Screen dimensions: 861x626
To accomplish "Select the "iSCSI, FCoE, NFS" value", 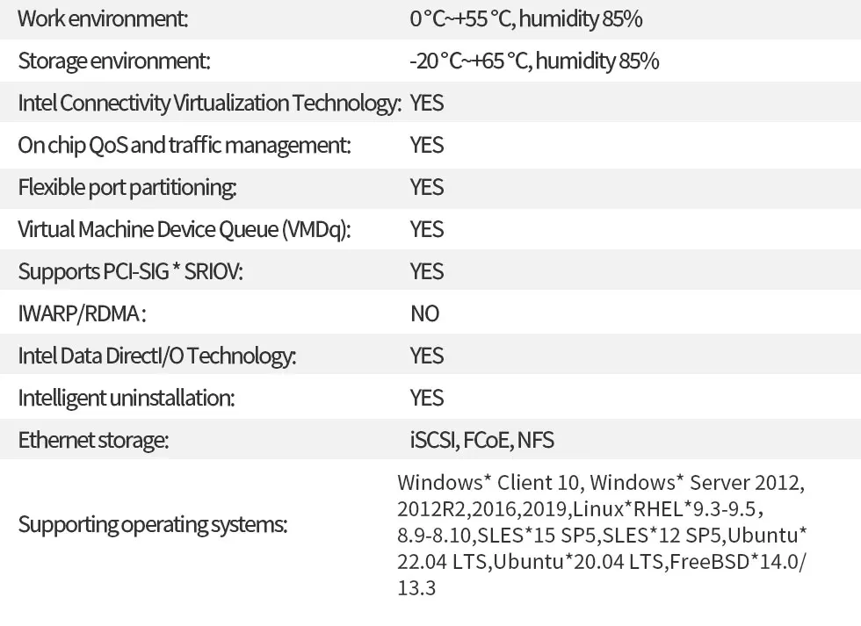I will [481, 440].
